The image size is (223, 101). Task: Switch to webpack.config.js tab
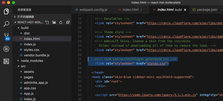click(93, 10)
